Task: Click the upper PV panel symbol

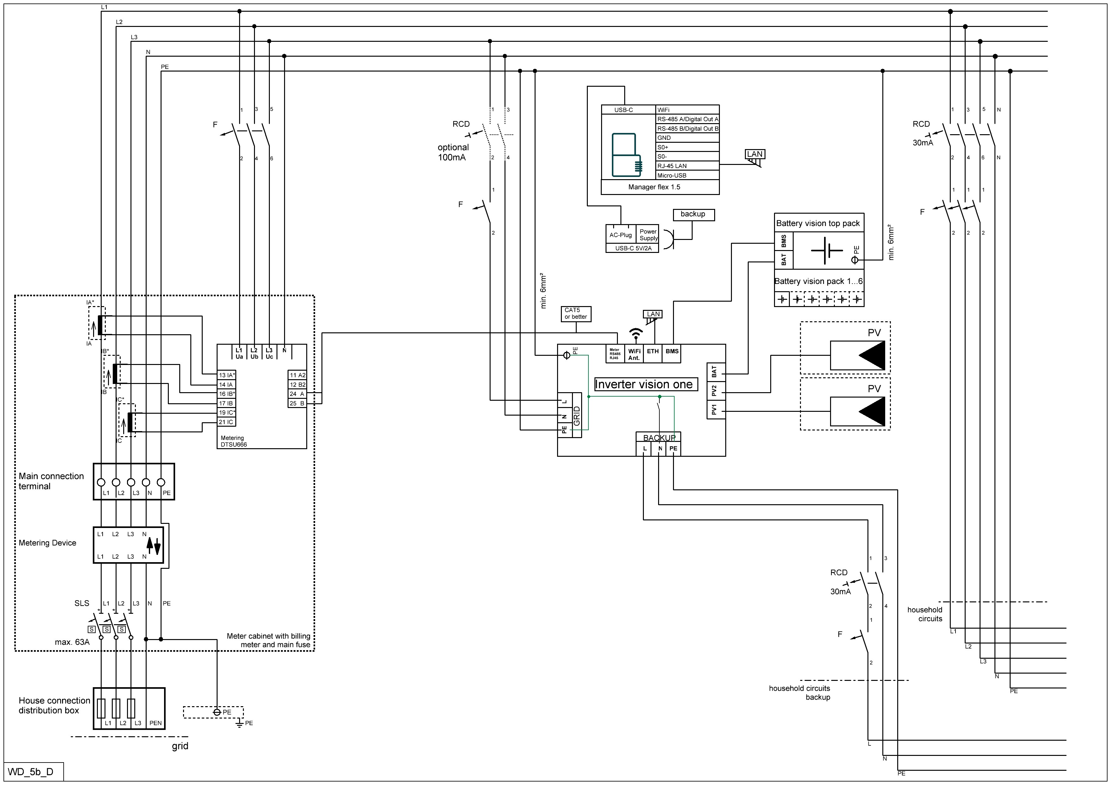Action: tap(857, 355)
